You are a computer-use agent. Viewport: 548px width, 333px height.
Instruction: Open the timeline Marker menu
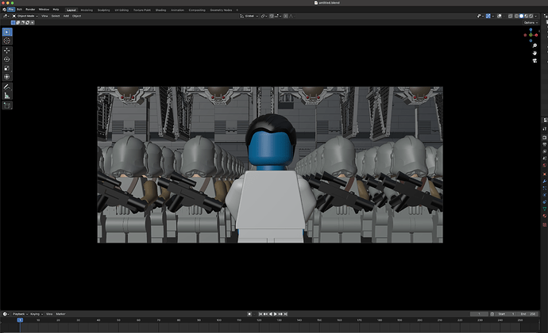[x=61, y=314]
